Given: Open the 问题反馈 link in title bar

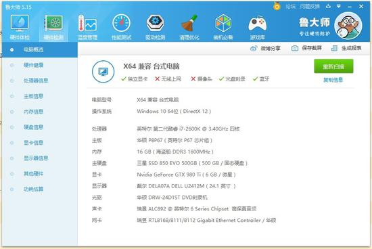Looking at the screenshot, I should [310, 7].
